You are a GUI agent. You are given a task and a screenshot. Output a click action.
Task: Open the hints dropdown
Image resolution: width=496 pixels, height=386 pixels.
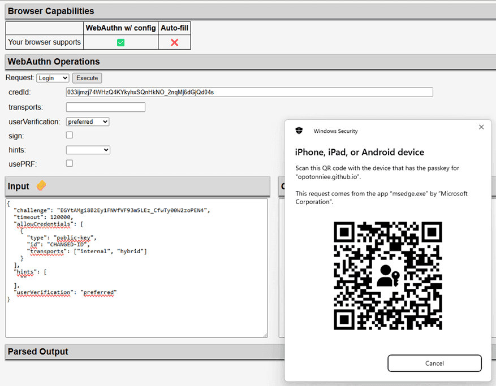[x=88, y=150]
